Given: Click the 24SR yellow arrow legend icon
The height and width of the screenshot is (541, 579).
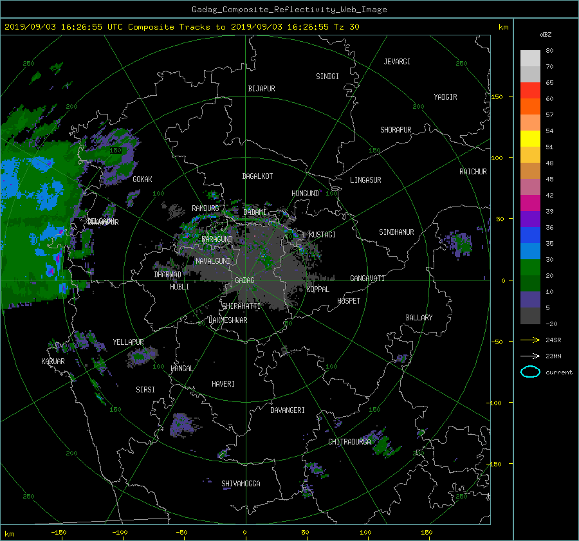Looking at the screenshot, I should click(x=530, y=340).
